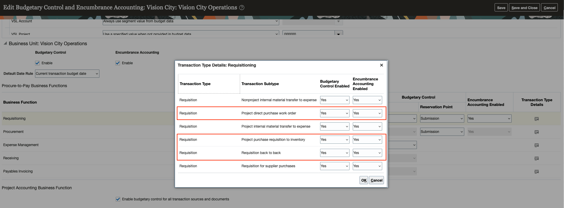Open Encumbrance dropdown for Project internal material transfer

point(367,126)
